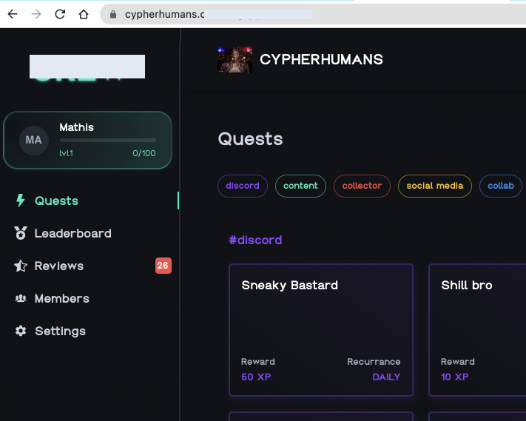Click the CYPHERHUMANS community title
526x421 pixels.
pyautogui.click(x=321, y=60)
